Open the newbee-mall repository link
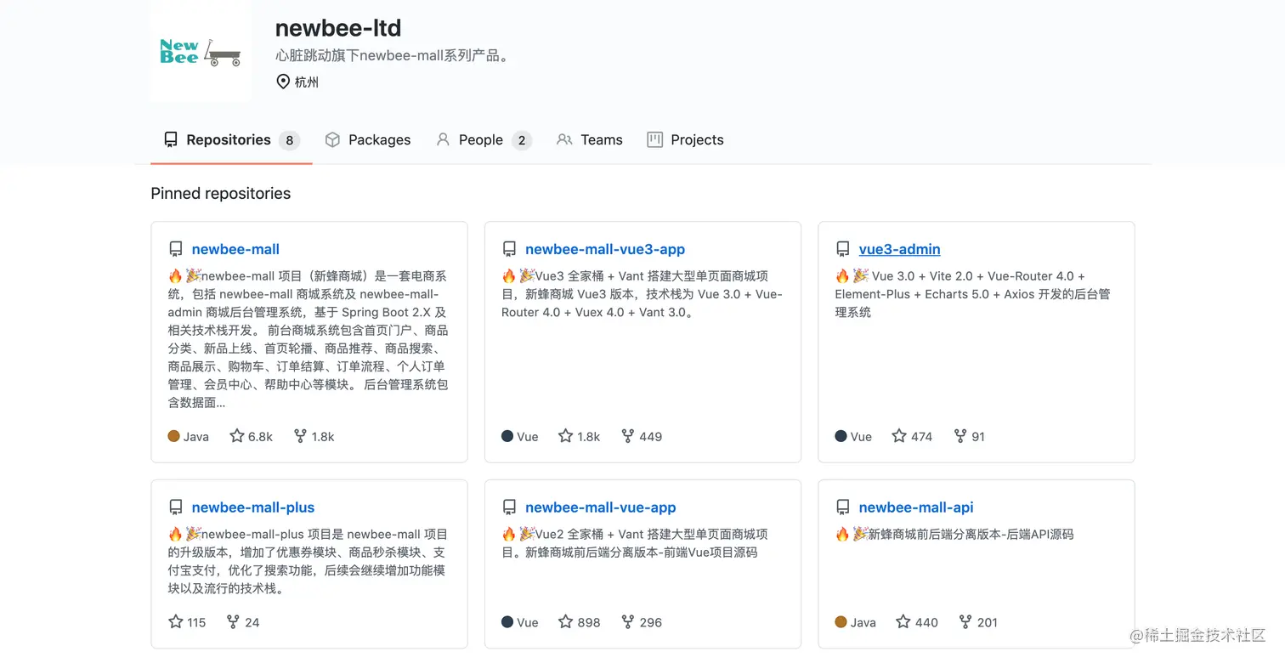This screenshot has height=663, width=1285. pyautogui.click(x=235, y=249)
